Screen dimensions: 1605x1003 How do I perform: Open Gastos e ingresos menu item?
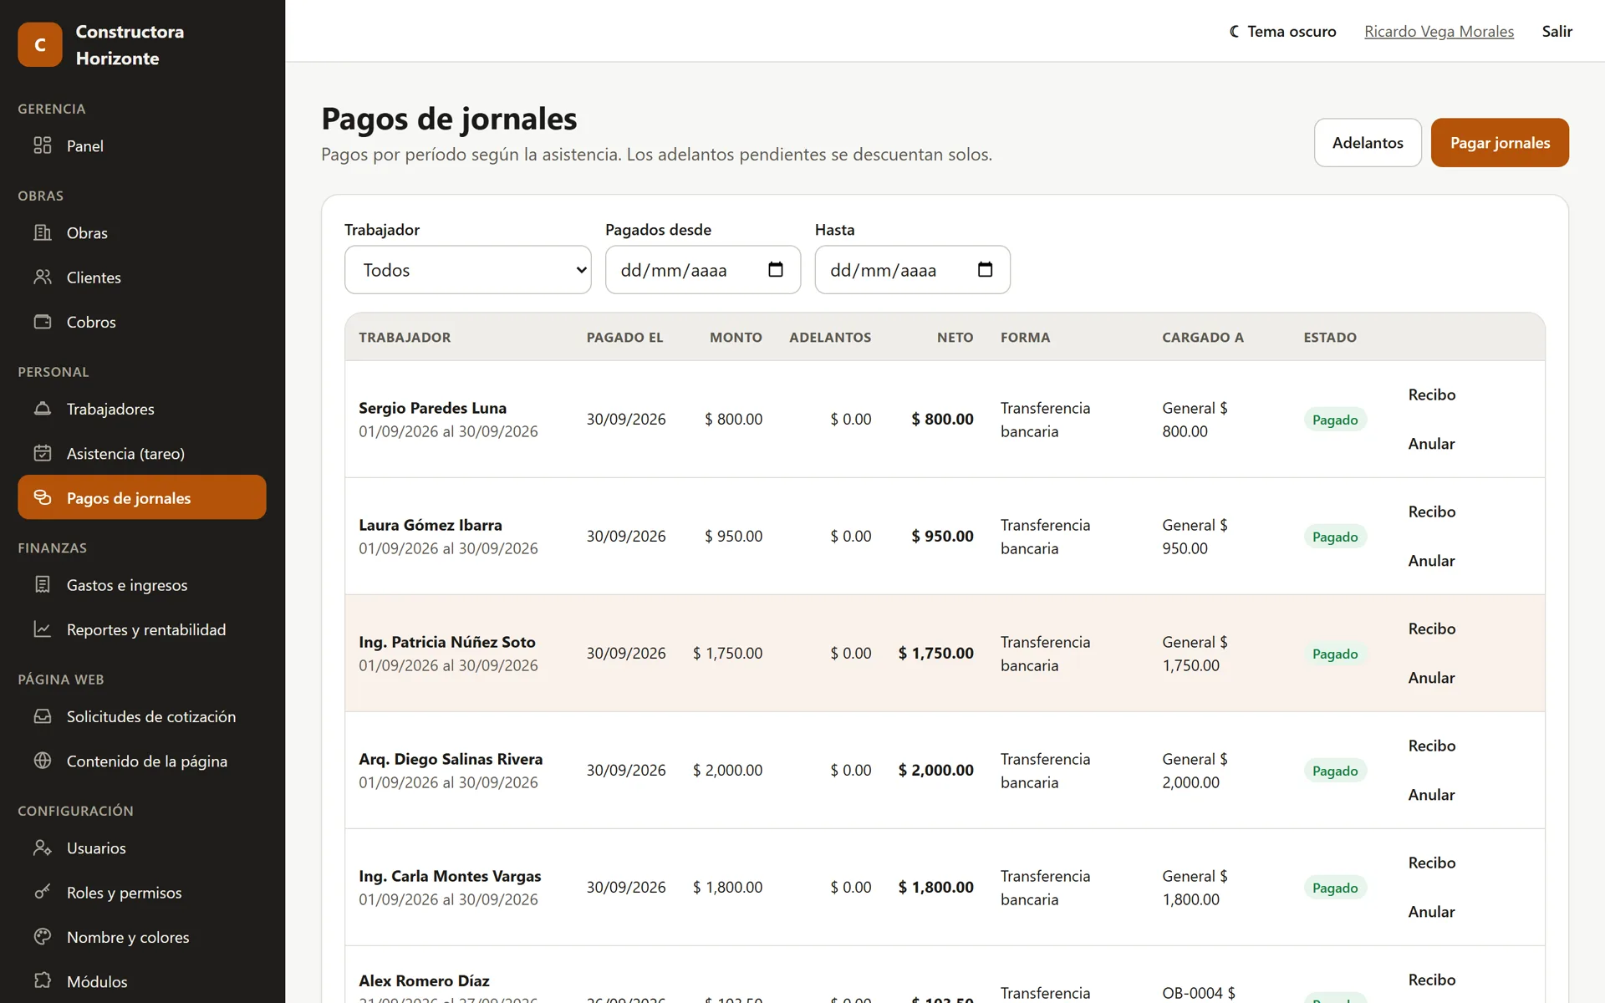click(142, 584)
